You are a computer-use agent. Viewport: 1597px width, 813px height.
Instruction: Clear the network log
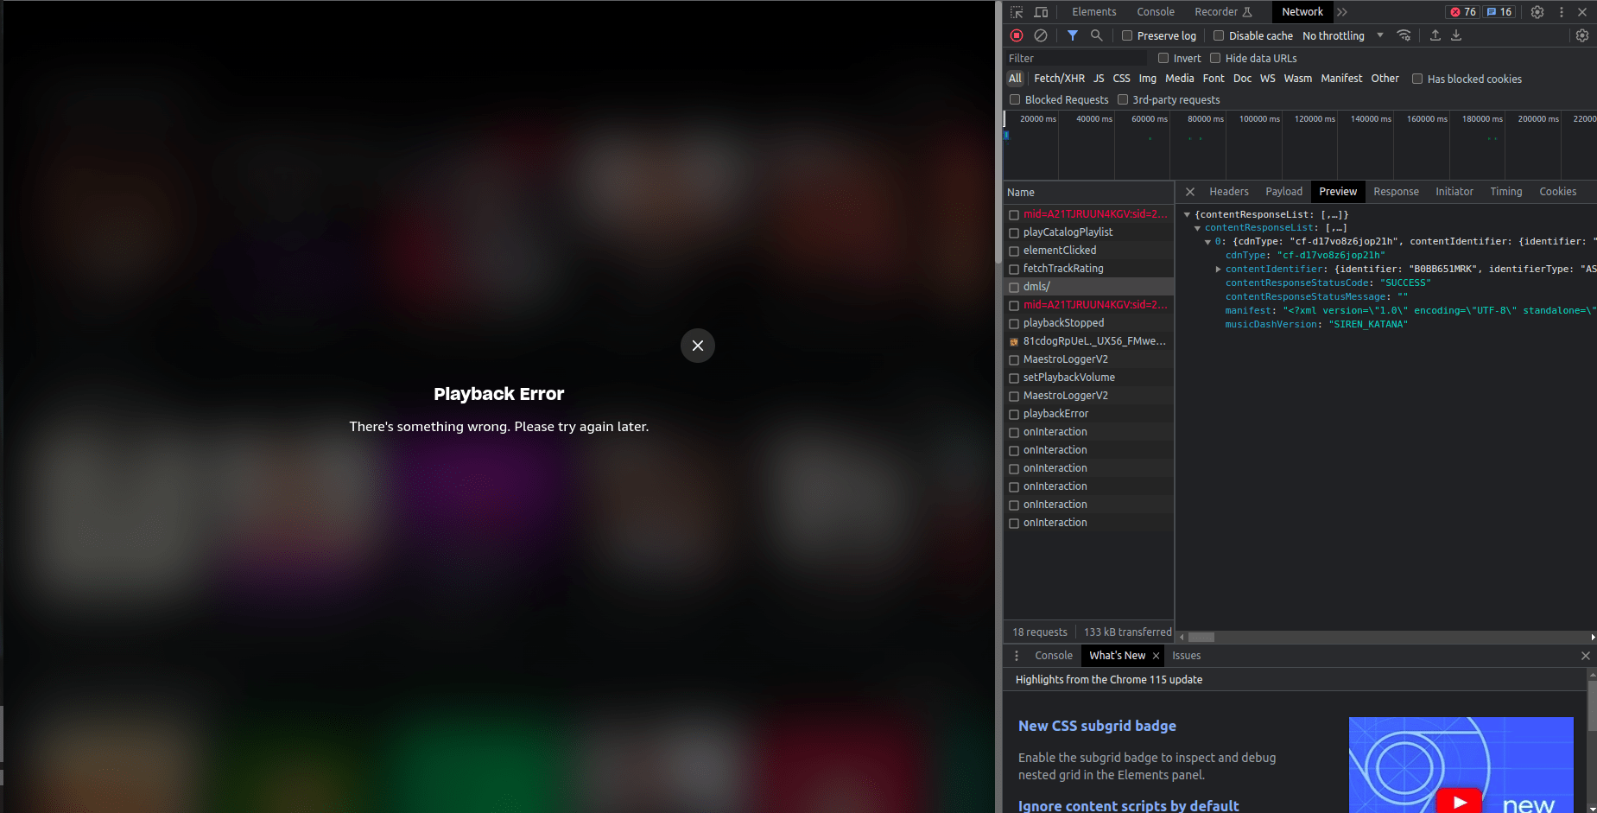(x=1041, y=35)
